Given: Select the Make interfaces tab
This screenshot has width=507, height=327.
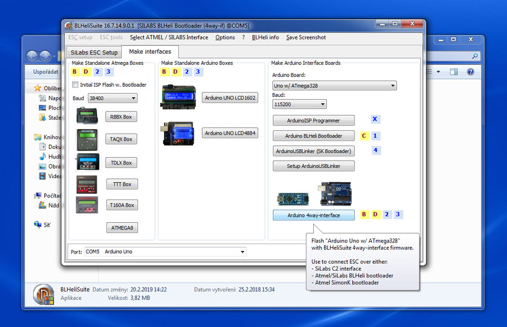Looking at the screenshot, I should (x=150, y=51).
